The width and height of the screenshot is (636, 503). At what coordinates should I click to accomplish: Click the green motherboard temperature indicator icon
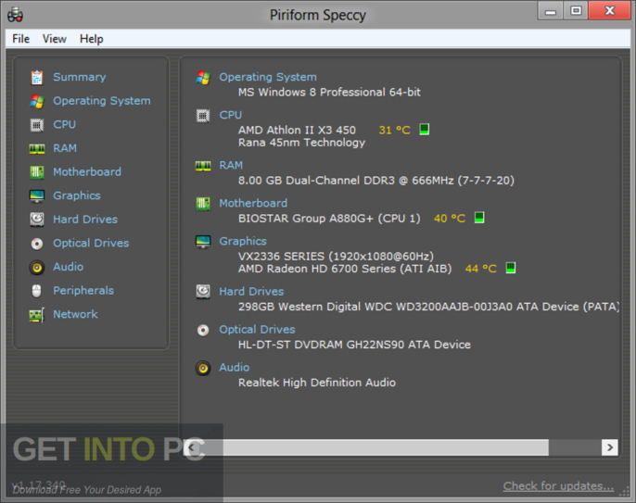[x=479, y=218]
